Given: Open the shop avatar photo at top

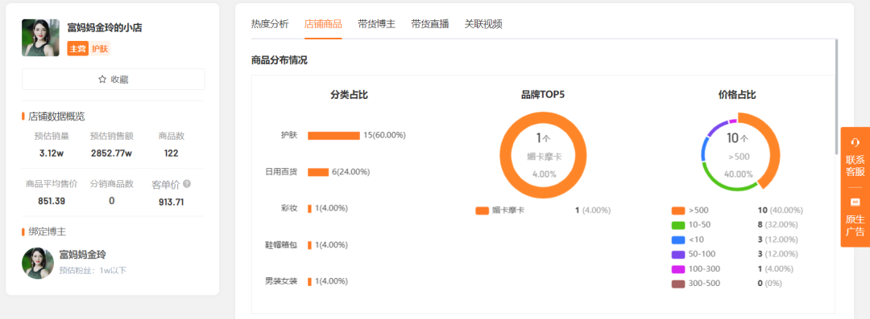Looking at the screenshot, I should point(40,38).
